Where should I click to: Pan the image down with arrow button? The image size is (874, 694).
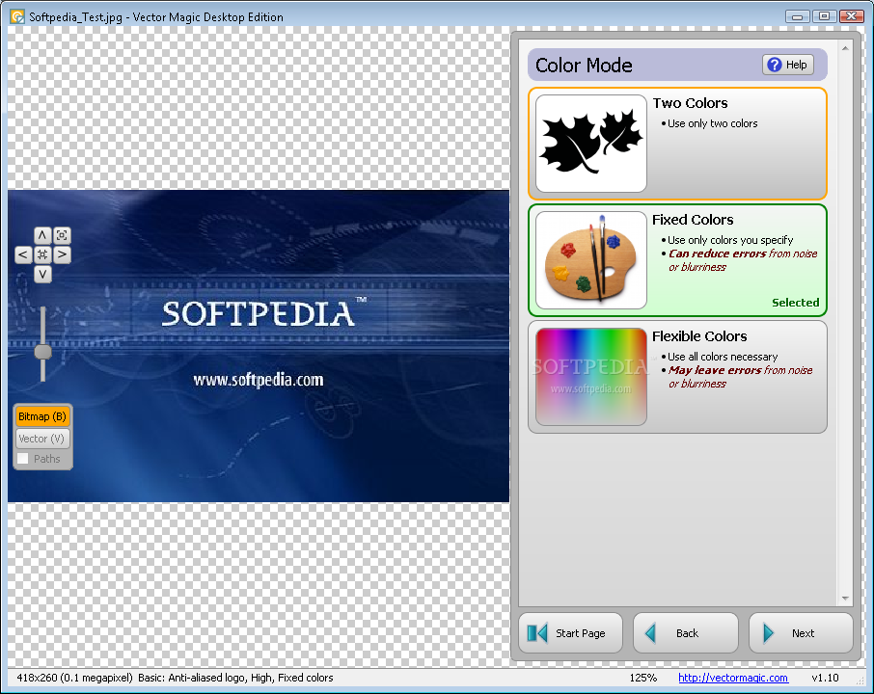pos(42,274)
